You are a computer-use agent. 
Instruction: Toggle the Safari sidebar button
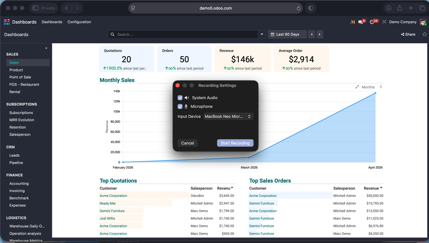35,8
